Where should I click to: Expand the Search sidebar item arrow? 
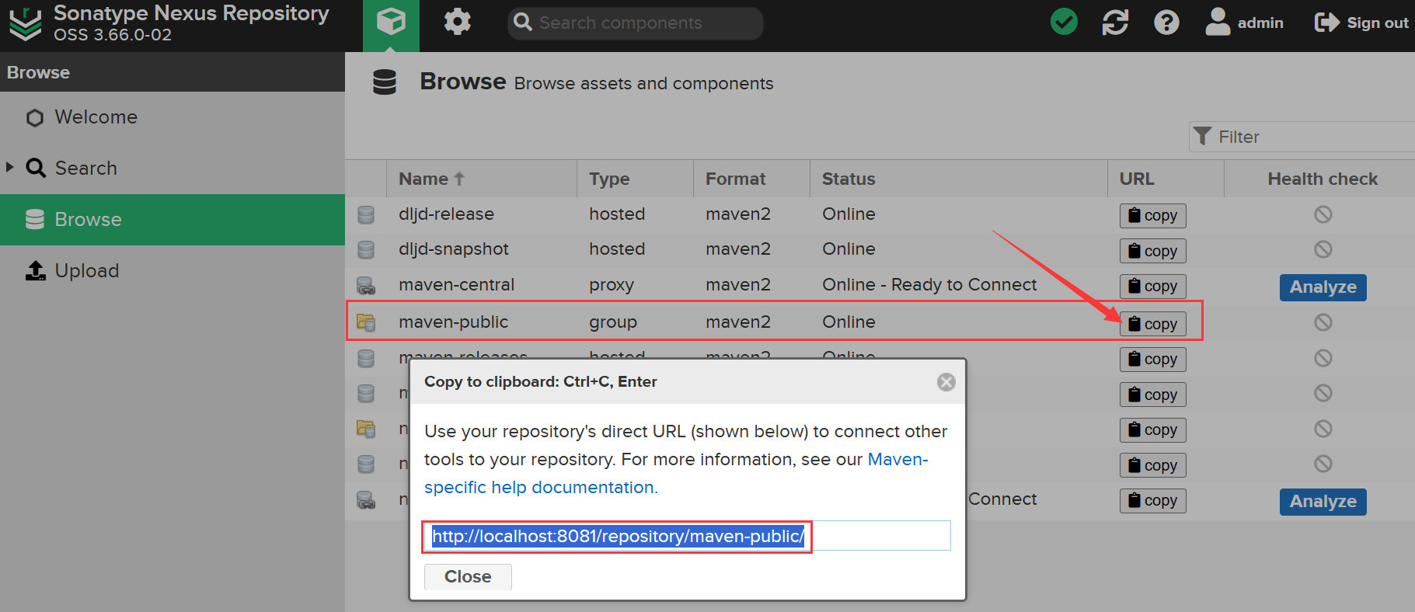[10, 167]
